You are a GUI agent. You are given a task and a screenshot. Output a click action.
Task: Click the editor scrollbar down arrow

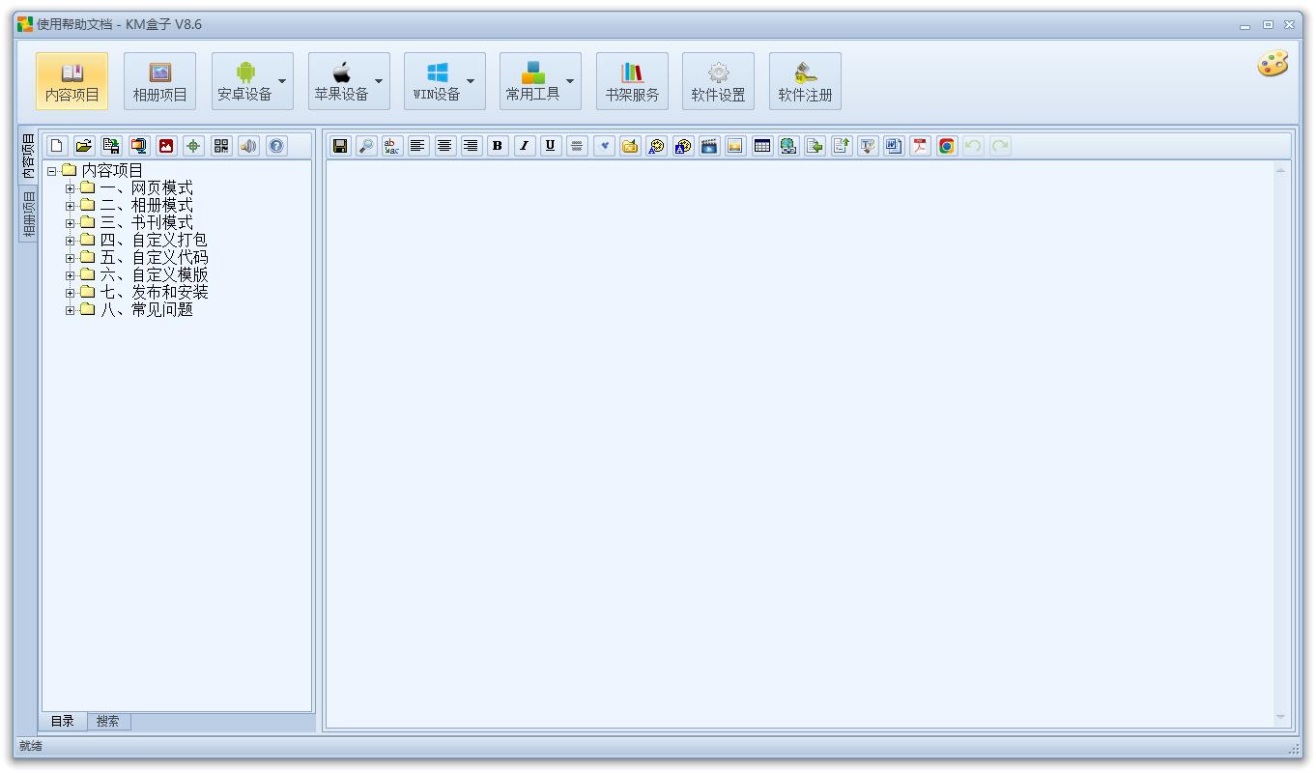coord(1281,717)
